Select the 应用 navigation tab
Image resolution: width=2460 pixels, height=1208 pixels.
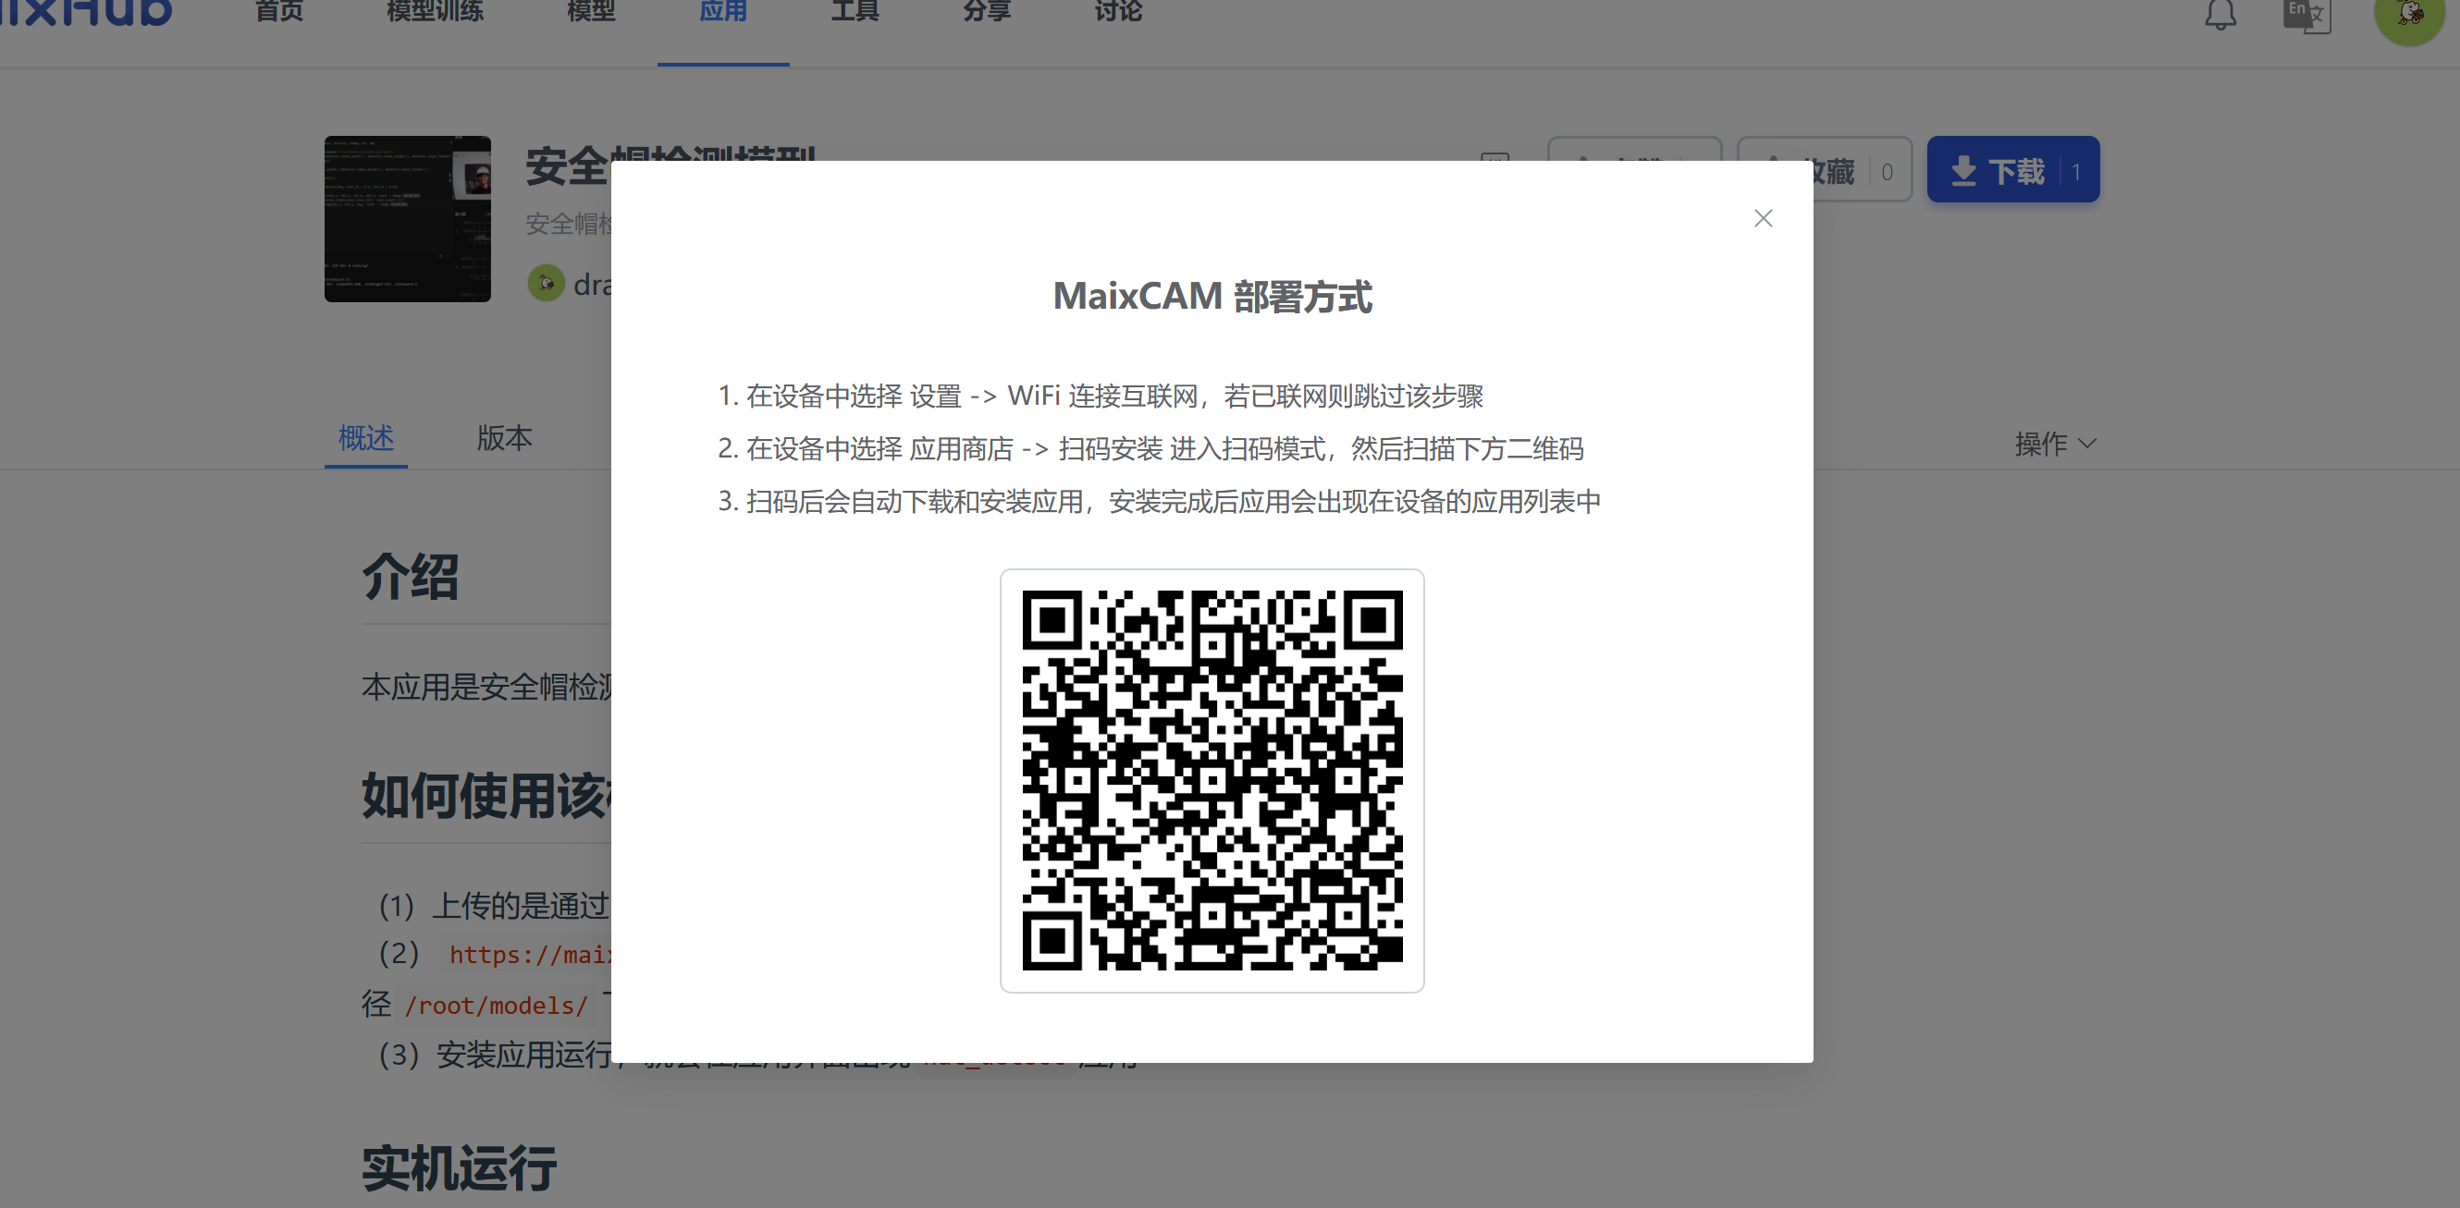pos(723,11)
